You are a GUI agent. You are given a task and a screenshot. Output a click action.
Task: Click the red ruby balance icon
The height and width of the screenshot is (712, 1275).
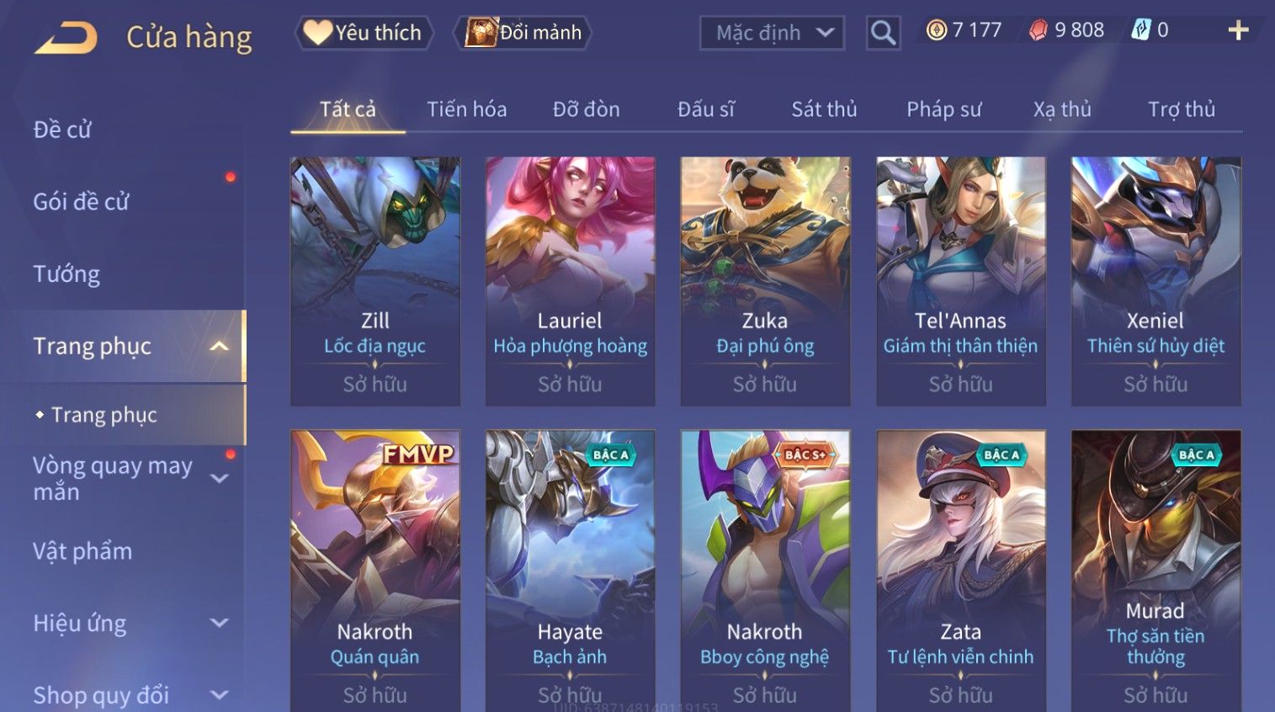[x=1039, y=30]
